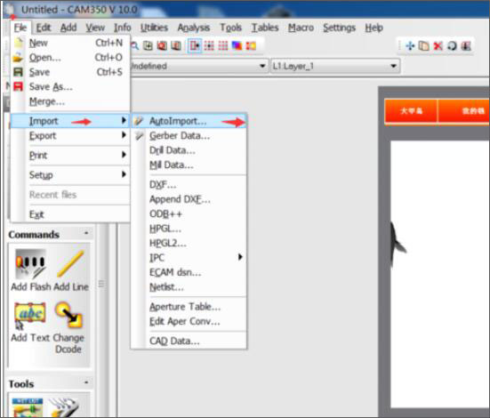Select Netlist import entry
490x418 pixels.
coord(189,286)
